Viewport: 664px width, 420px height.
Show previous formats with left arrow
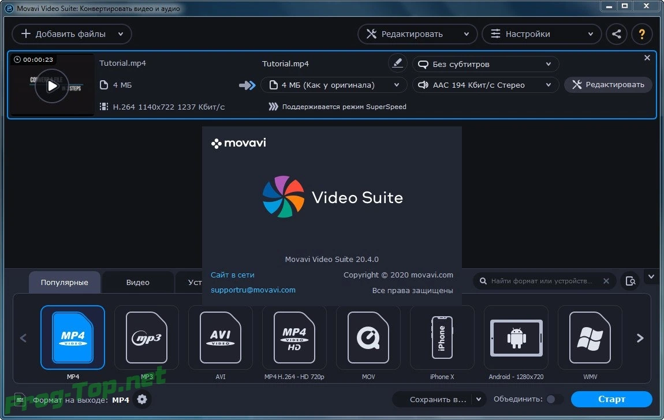pos(23,337)
